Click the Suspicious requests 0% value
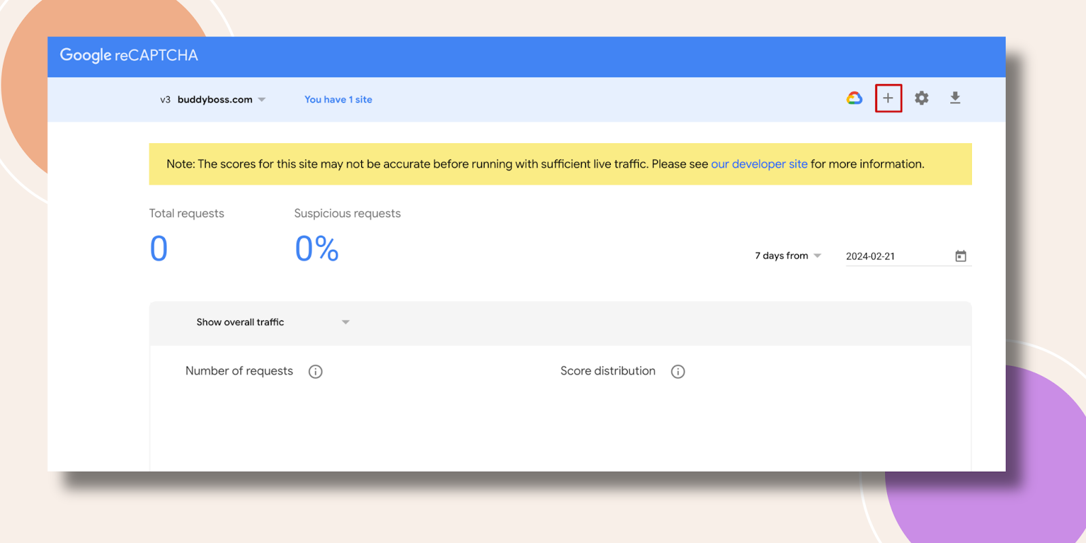 tap(316, 248)
